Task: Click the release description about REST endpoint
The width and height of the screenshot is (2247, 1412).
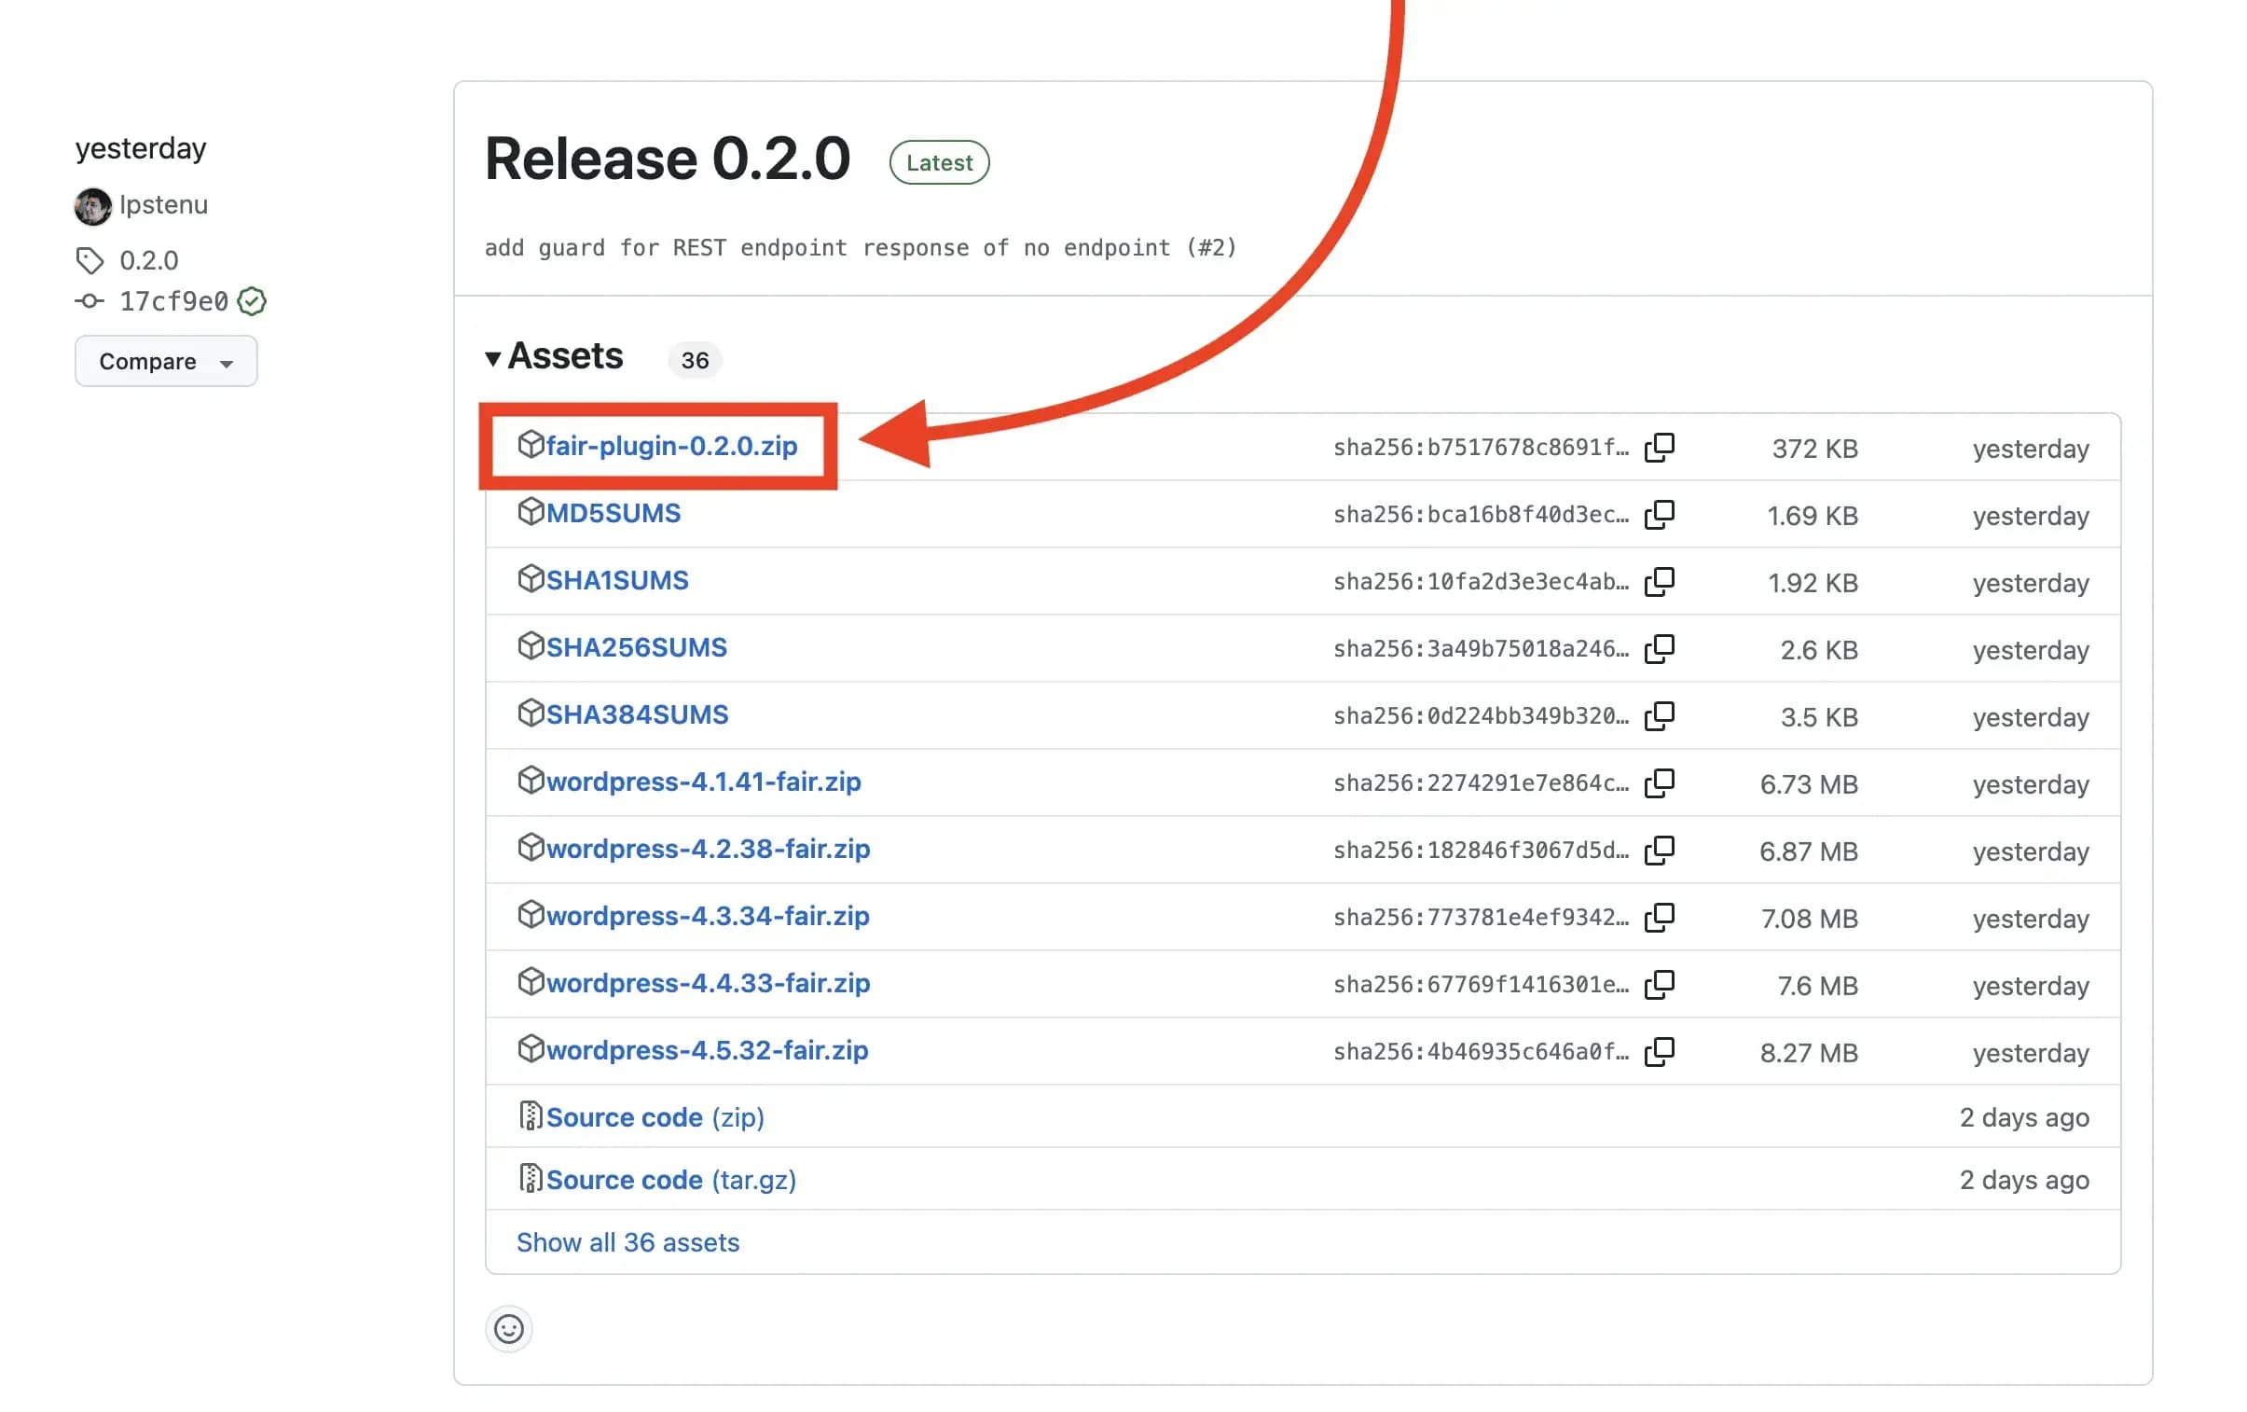Action: click(861, 248)
